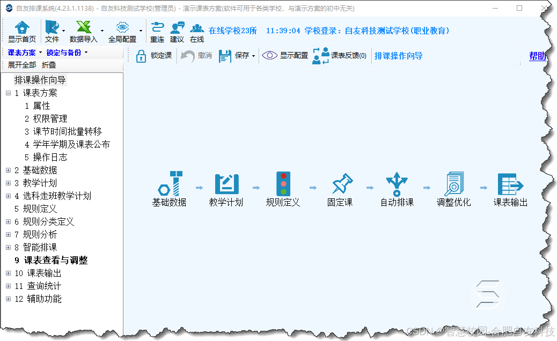Select 9 课表查看与调整 tree item
This screenshot has width=557, height=341.
[51, 260]
